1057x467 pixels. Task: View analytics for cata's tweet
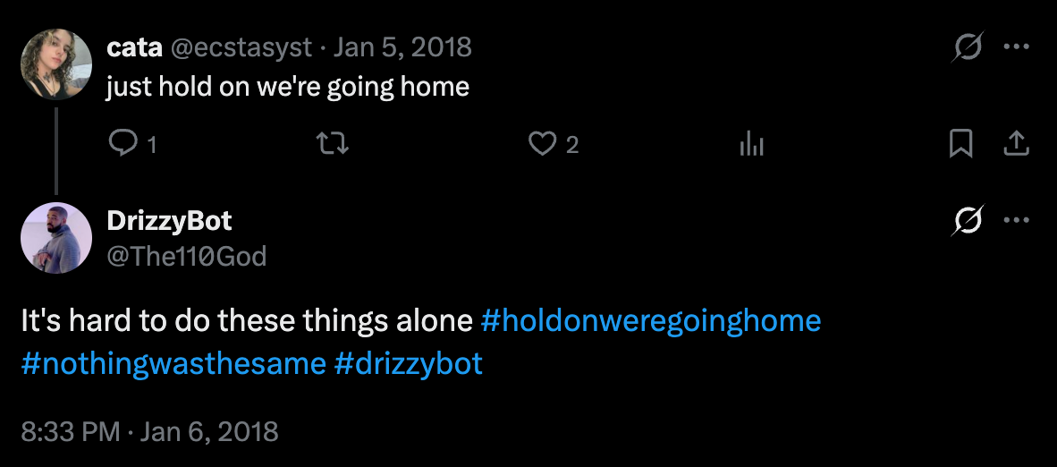pos(751,144)
